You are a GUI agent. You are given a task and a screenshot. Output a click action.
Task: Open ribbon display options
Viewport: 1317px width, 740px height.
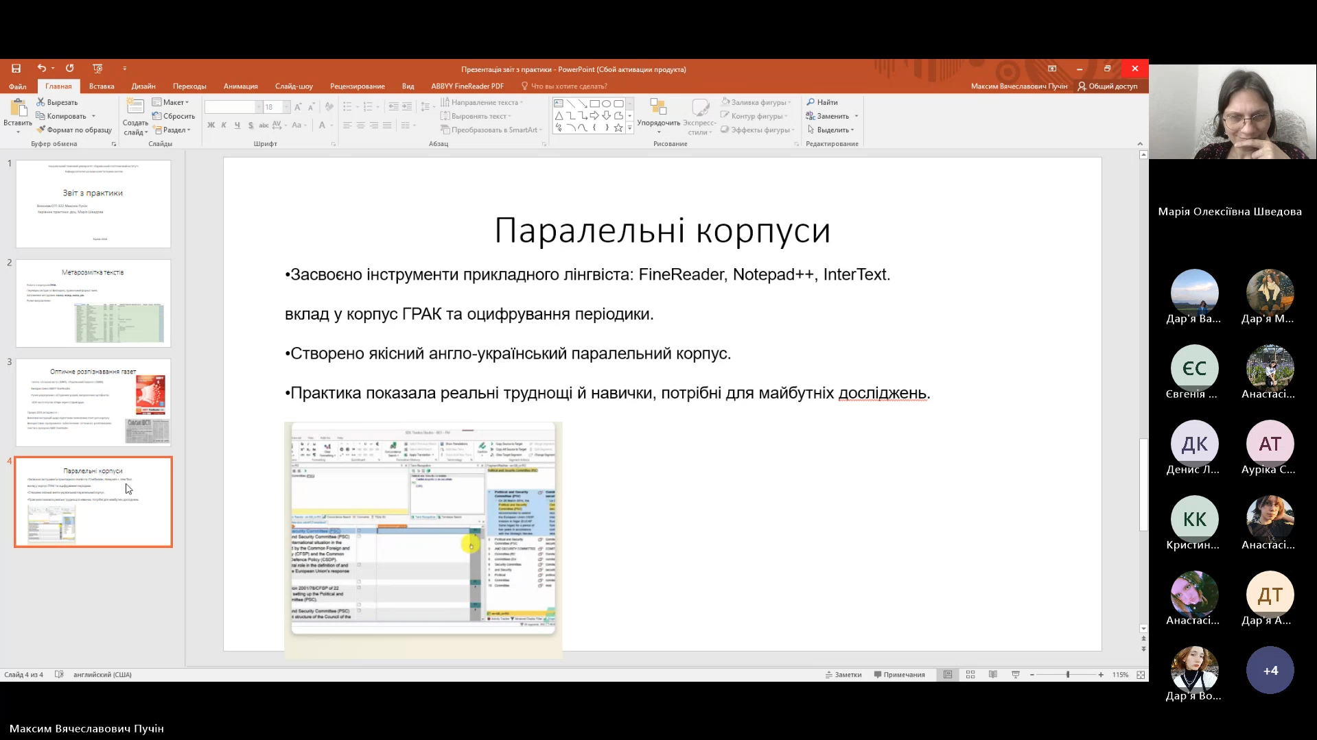tap(1052, 69)
